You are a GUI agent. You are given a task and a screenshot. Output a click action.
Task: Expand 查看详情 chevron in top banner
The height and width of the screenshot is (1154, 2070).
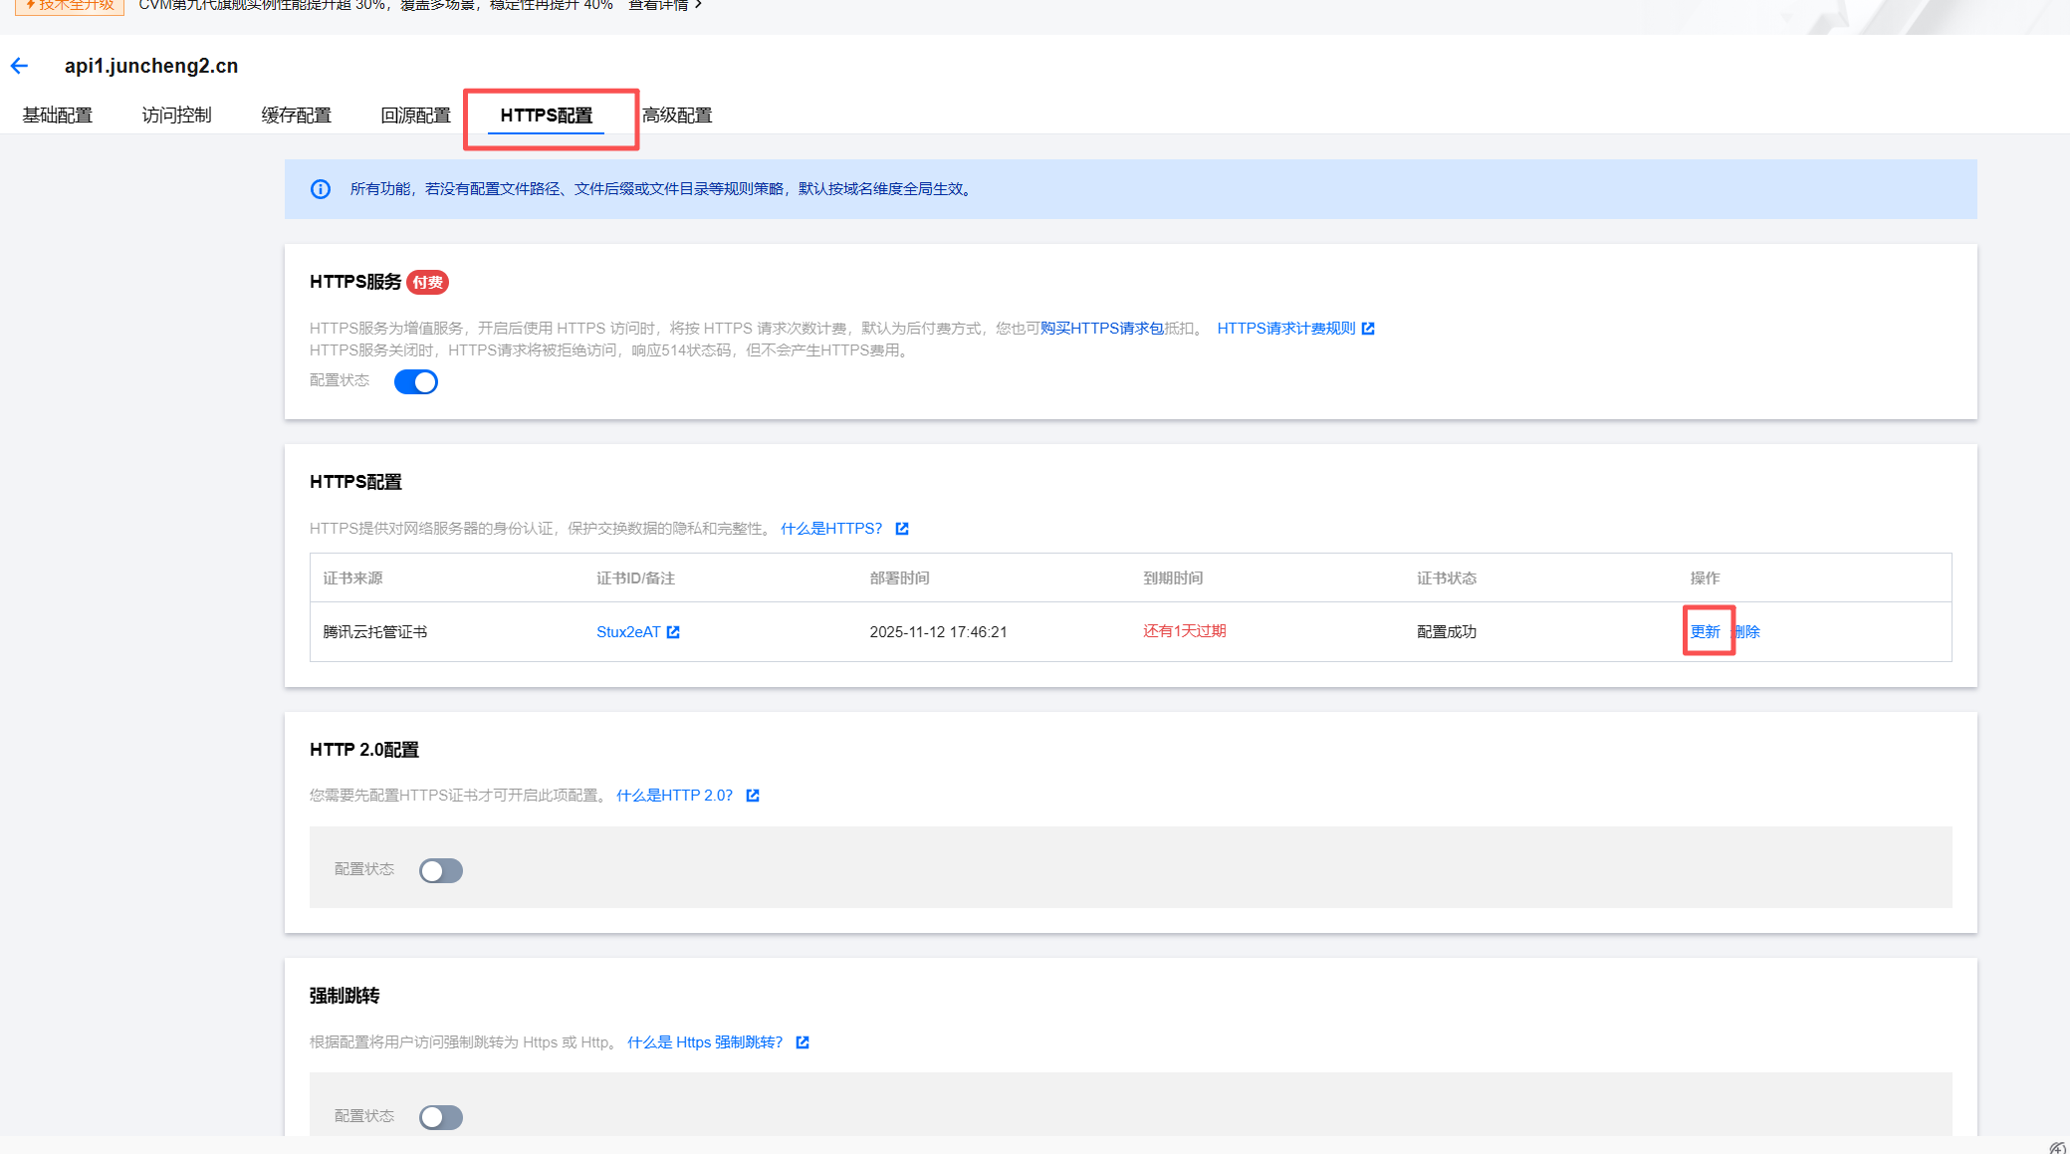pyautogui.click(x=698, y=5)
